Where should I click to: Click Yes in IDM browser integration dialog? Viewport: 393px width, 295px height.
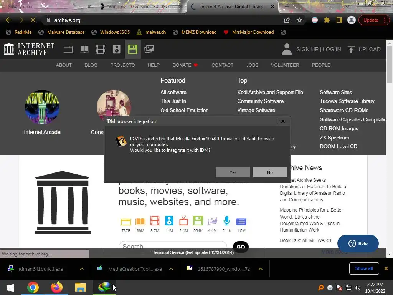(x=233, y=172)
